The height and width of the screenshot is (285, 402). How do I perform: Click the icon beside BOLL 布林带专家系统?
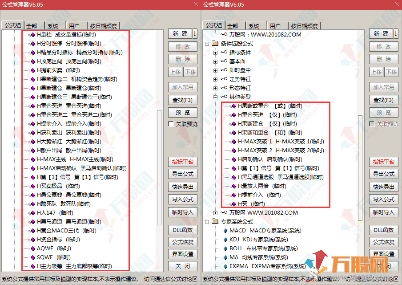coord(225,248)
